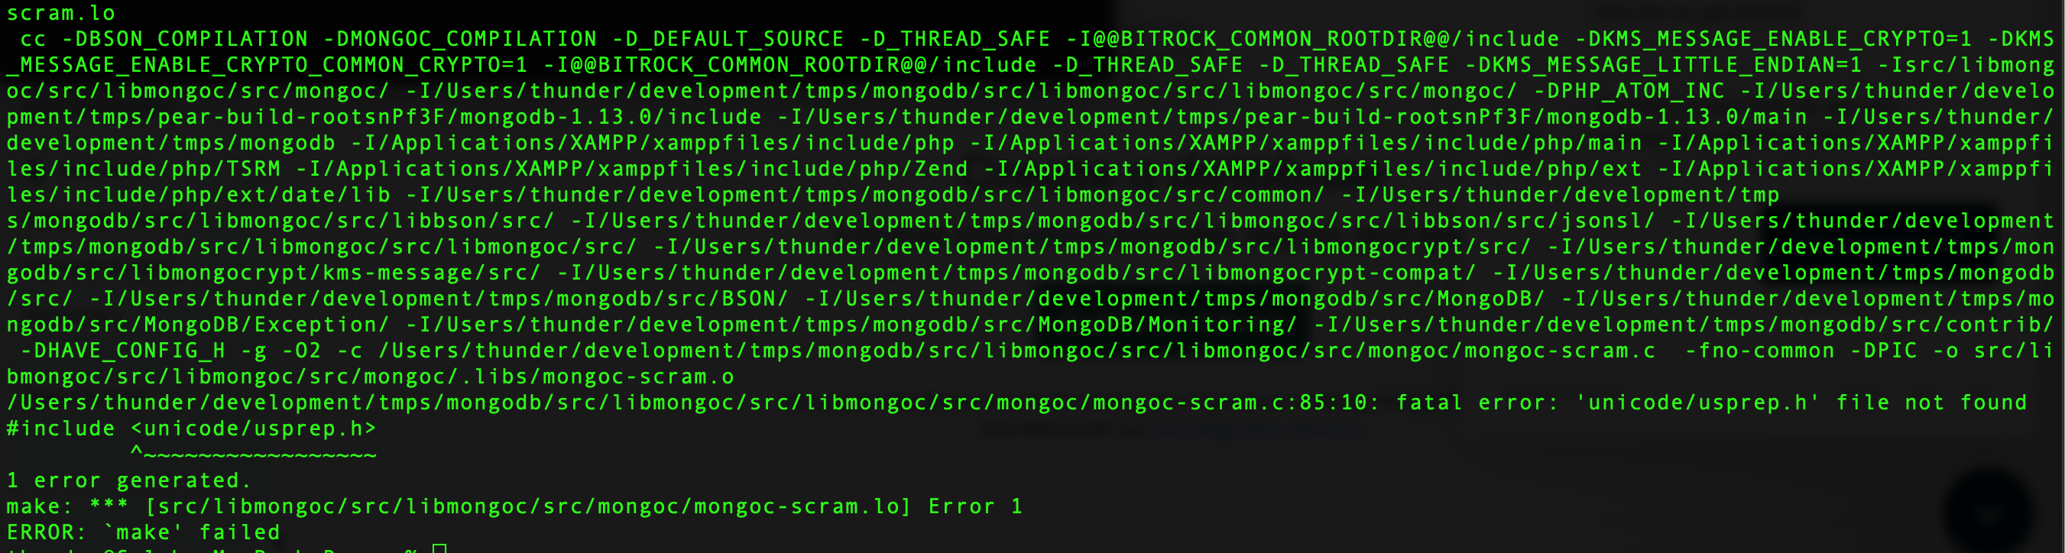Click the #include <unicode/usprep.h> source line
Screen dimensions: 2065x553
coord(191,428)
